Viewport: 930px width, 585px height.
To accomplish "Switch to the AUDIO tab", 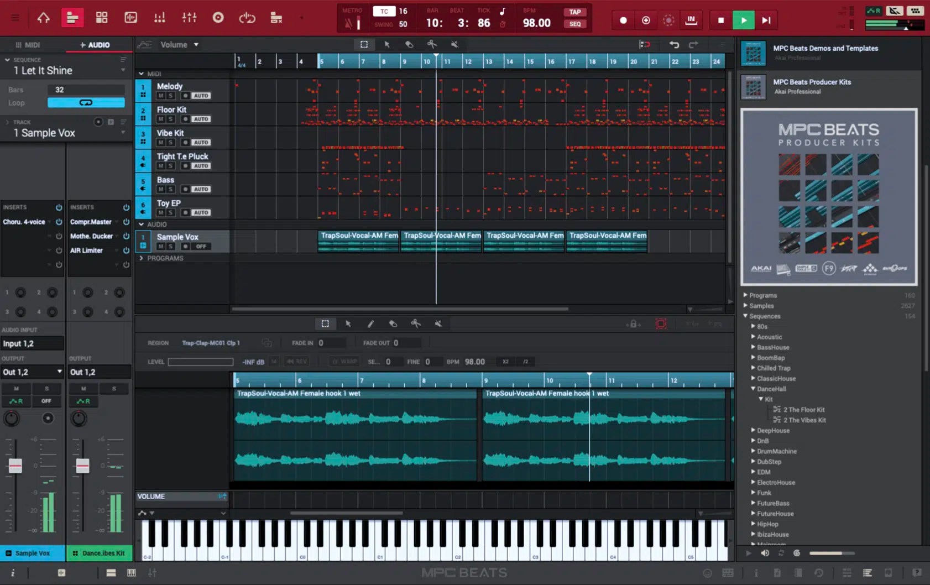I will point(98,44).
